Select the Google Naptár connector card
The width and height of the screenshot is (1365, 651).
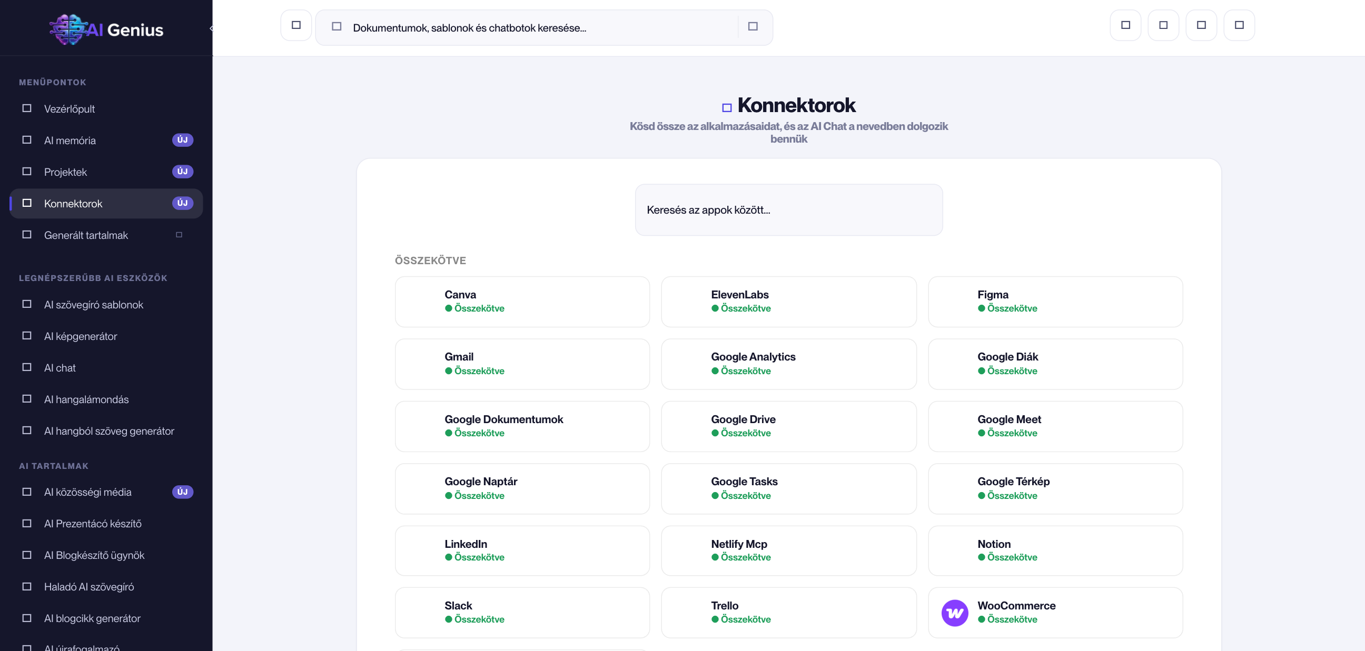tap(522, 489)
